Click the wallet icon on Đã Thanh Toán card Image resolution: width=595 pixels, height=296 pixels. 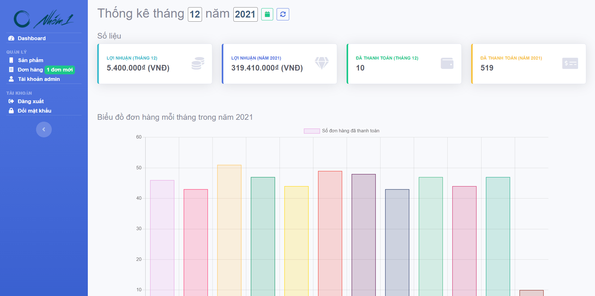coord(447,63)
